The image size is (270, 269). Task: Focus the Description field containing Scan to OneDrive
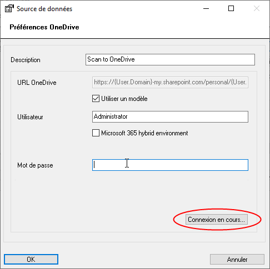pyautogui.click(x=170, y=59)
